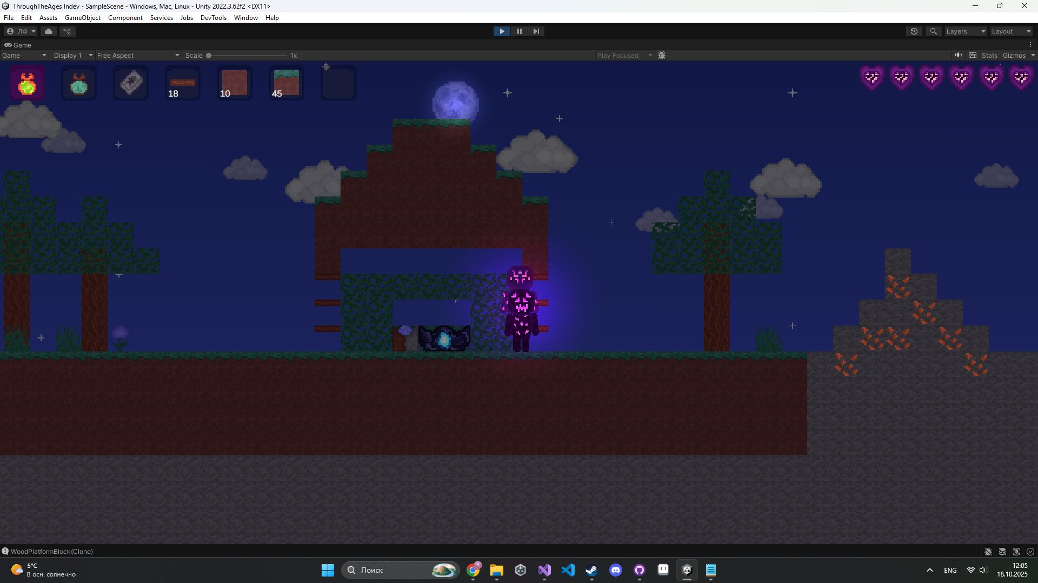Viewport: 1038px width, 583px height.
Task: Click the global search magnifier icon
Action: pos(933,31)
